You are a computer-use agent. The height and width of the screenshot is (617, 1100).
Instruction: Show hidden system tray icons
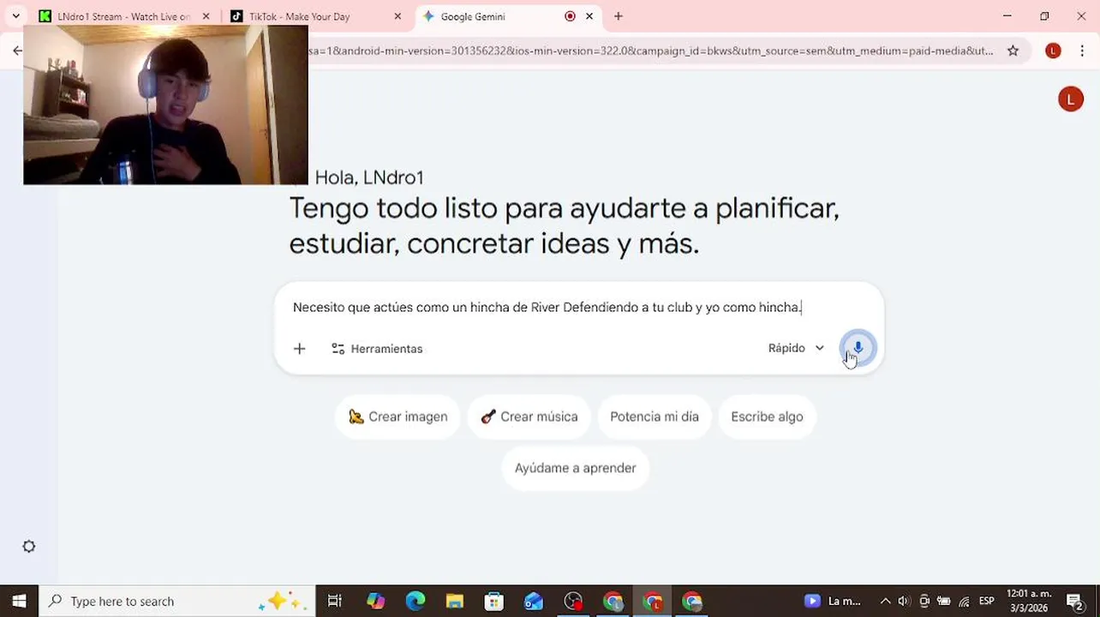[885, 601]
